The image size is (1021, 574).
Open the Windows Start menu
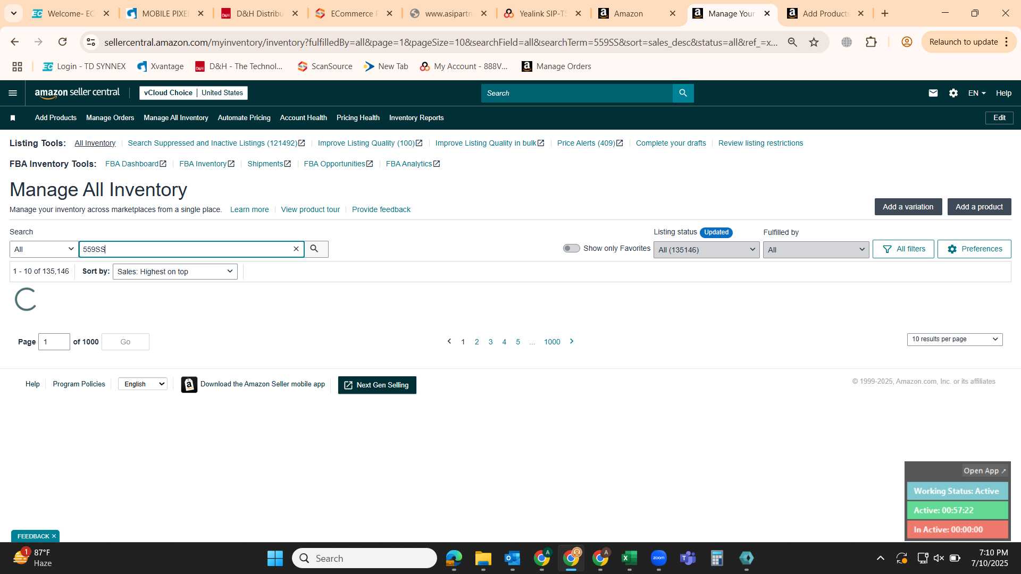(275, 558)
